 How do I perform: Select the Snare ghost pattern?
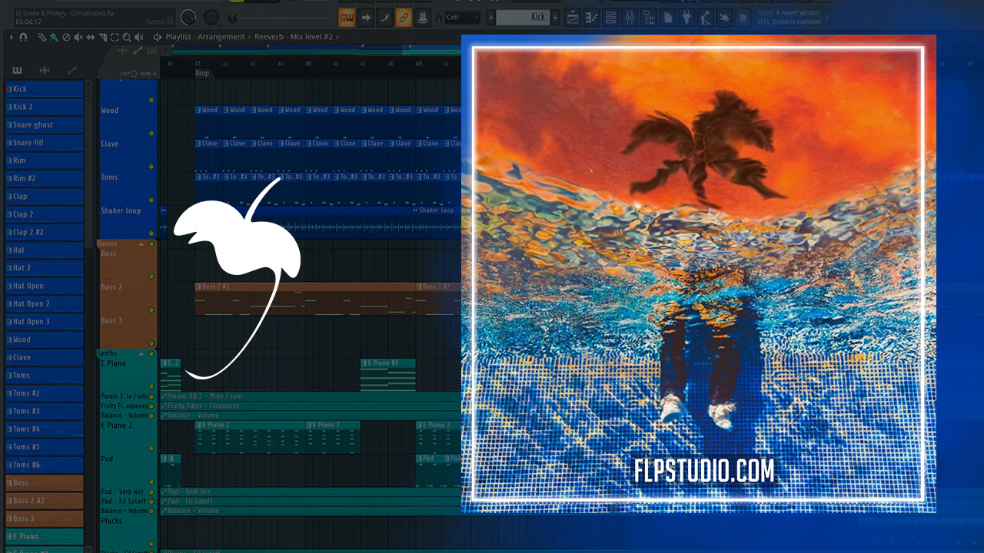(x=44, y=124)
